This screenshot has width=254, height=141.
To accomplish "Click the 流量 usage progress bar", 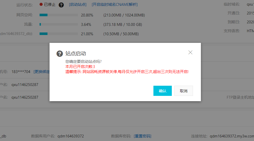I will [59, 25].
